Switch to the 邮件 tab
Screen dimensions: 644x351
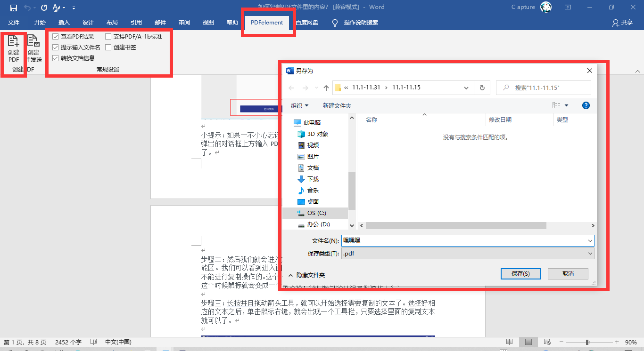click(160, 23)
